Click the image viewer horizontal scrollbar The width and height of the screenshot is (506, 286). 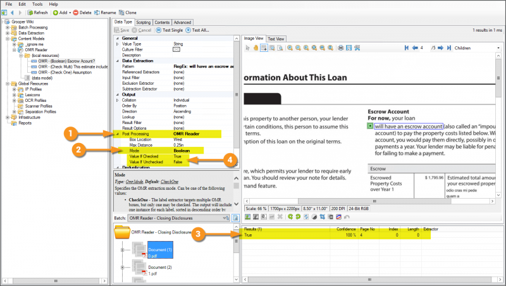point(370,201)
